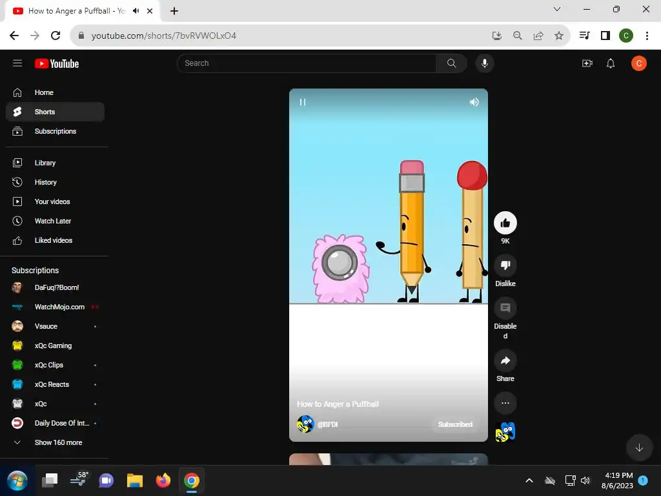Open xQc Reacts subscription channel
Screen dimensions: 661x496
point(56,385)
